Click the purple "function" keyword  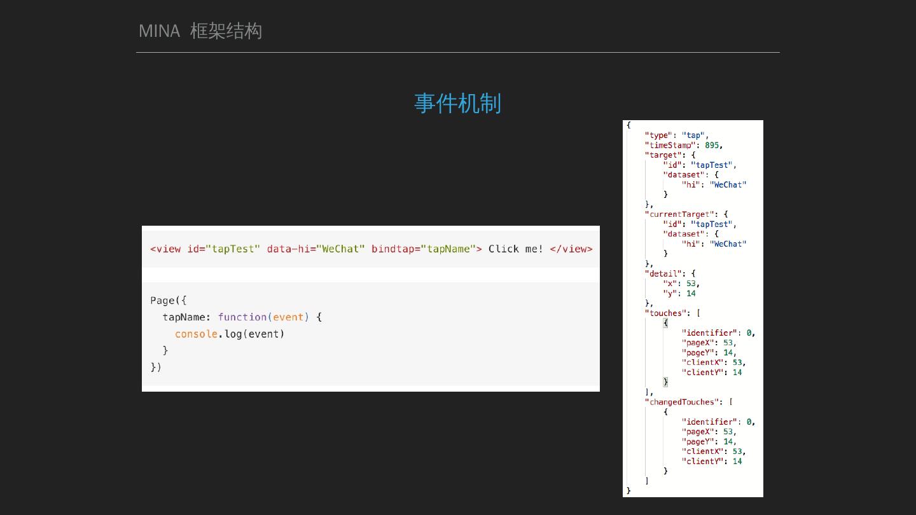click(242, 317)
